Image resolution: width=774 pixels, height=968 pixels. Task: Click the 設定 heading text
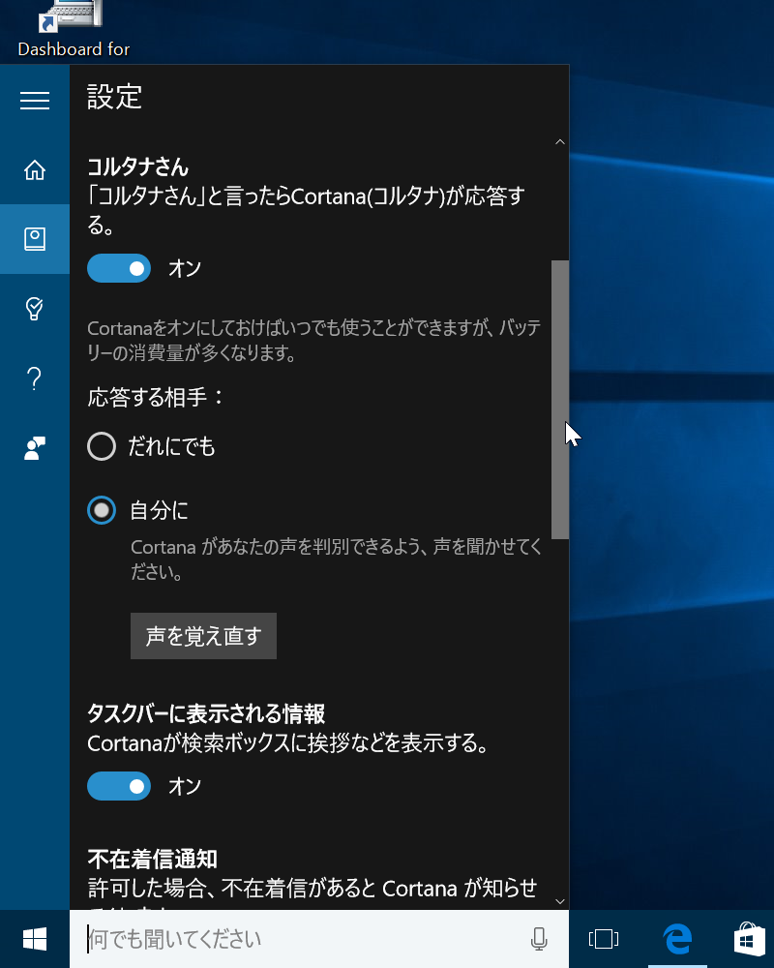[x=115, y=97]
